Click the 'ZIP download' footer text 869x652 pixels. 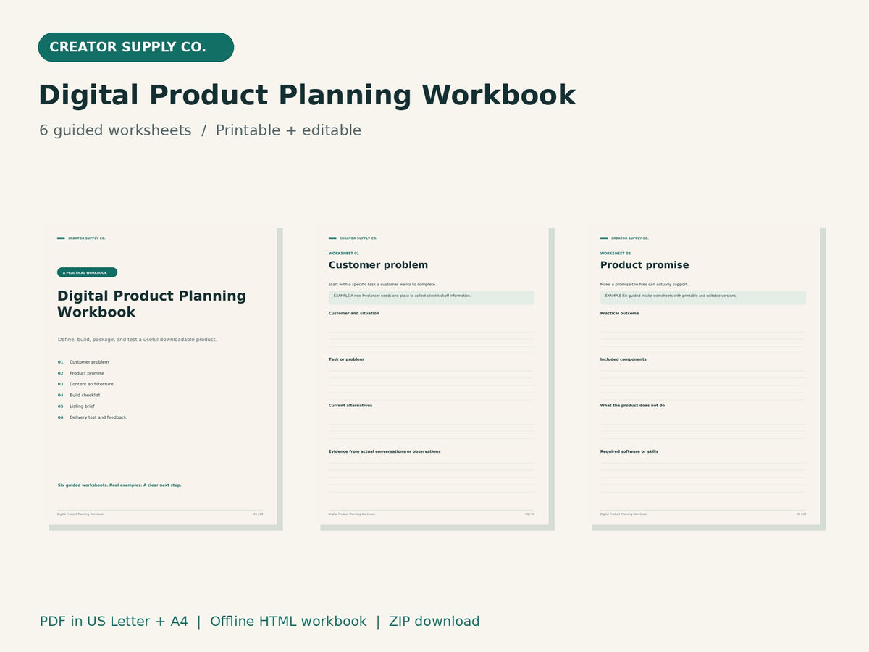pos(434,622)
